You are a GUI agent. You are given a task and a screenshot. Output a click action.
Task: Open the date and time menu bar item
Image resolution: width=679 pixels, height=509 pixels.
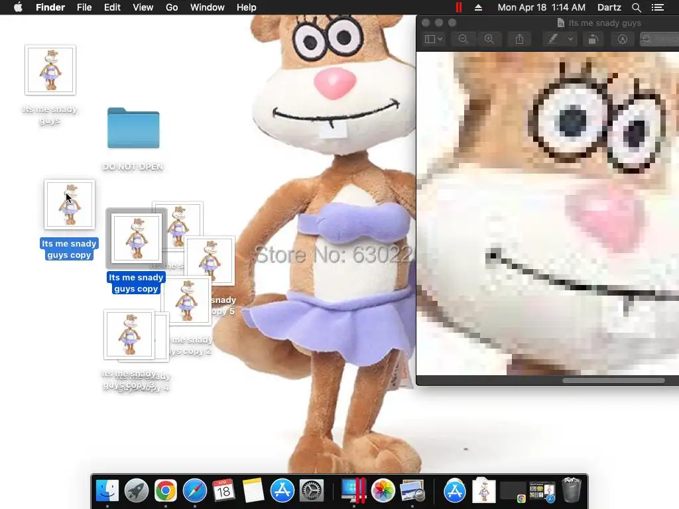[541, 7]
